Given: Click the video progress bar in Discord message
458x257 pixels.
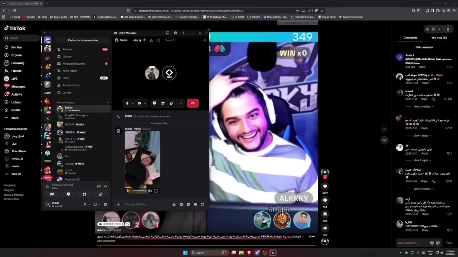Looking at the screenshot, I should point(140,191).
